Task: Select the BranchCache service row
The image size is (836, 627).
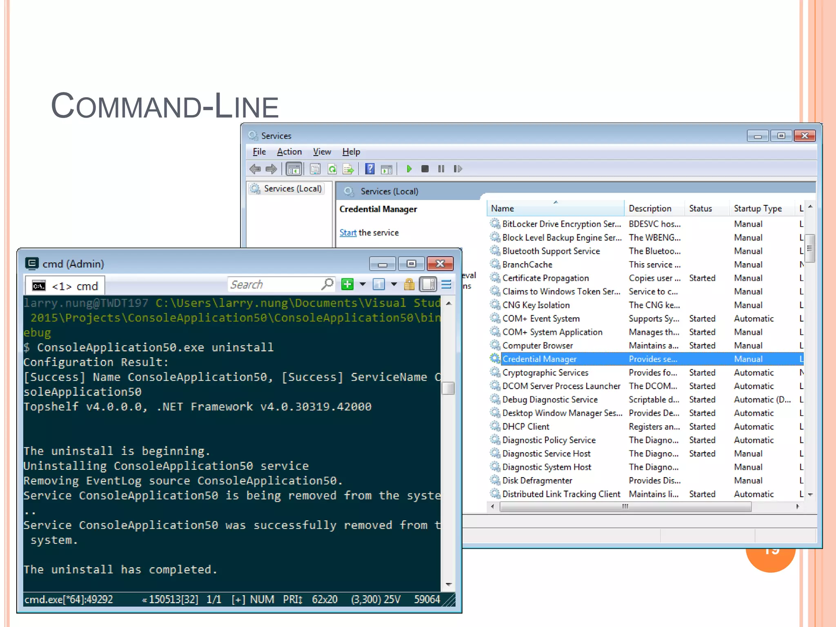Action: (x=647, y=264)
